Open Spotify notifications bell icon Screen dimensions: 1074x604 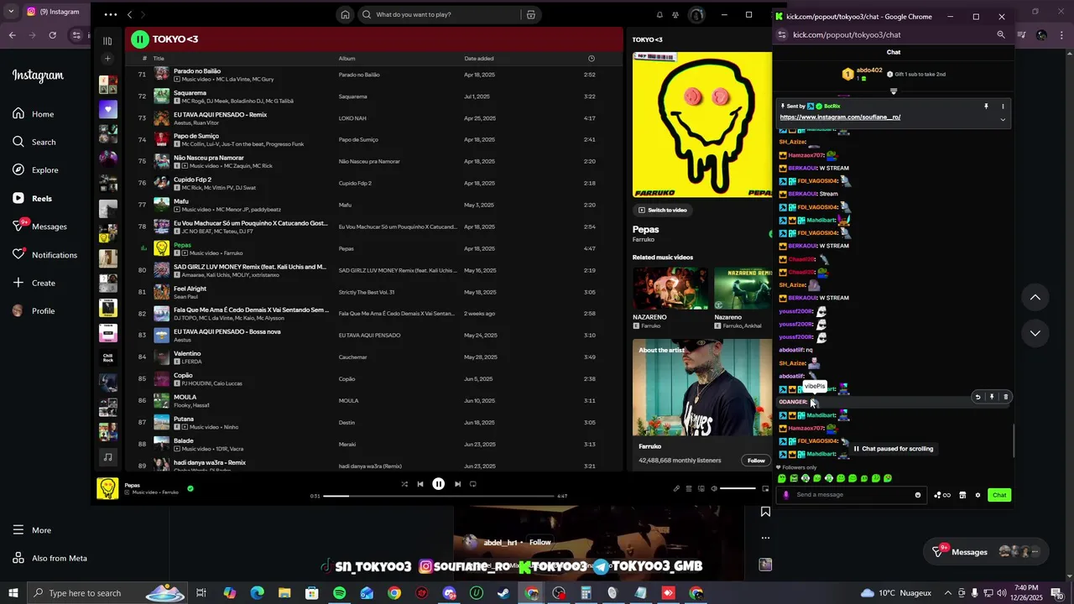(660, 15)
